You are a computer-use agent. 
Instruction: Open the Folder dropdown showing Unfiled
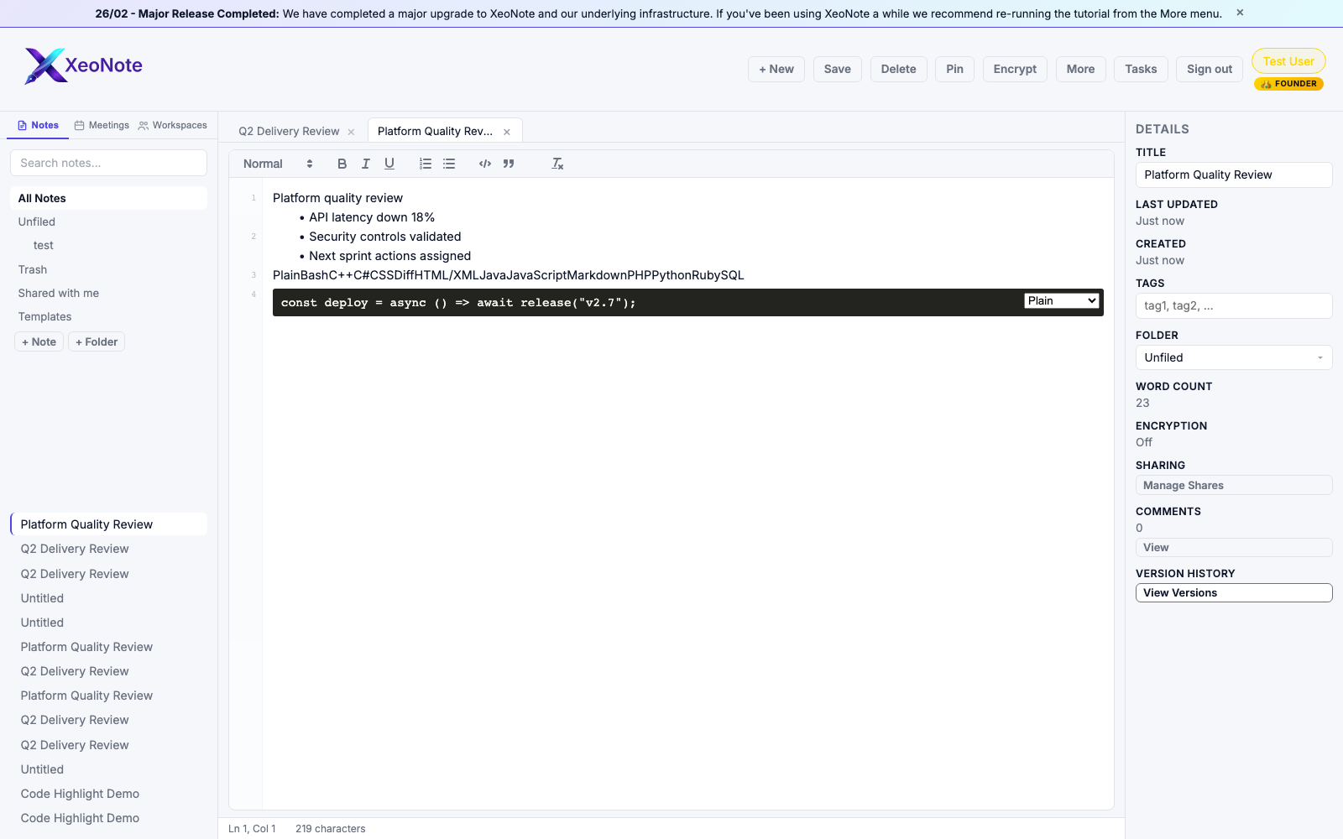click(1233, 357)
